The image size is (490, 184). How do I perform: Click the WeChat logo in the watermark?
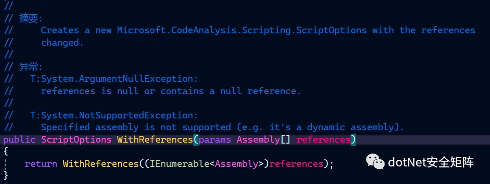[x=375, y=162]
